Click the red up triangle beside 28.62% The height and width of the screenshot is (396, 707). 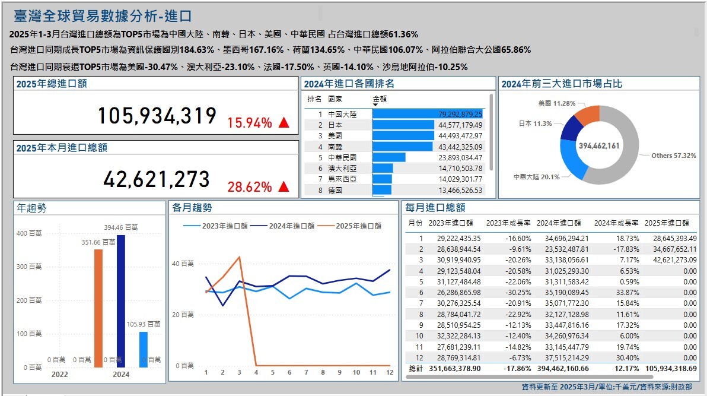pyautogui.click(x=284, y=187)
